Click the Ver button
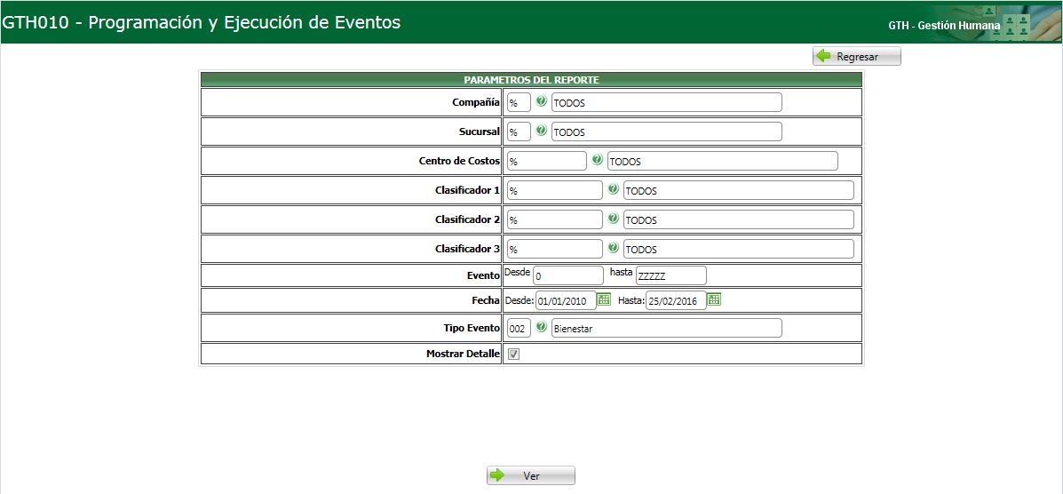1063x494 pixels. (531, 475)
